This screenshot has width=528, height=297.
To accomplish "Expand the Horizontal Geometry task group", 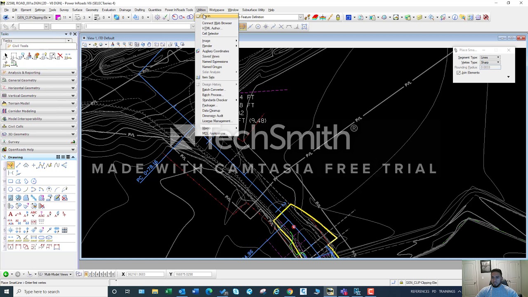I will (38, 88).
